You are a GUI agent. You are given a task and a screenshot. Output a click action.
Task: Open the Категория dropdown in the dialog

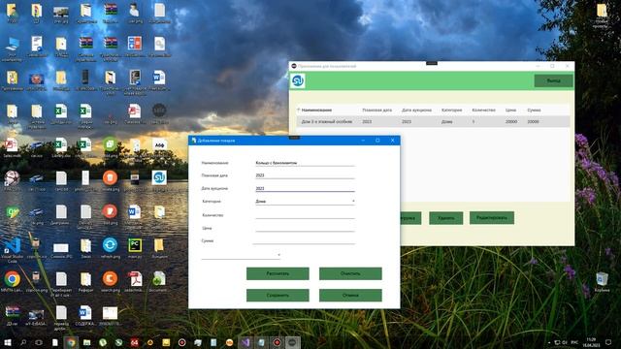(x=305, y=201)
